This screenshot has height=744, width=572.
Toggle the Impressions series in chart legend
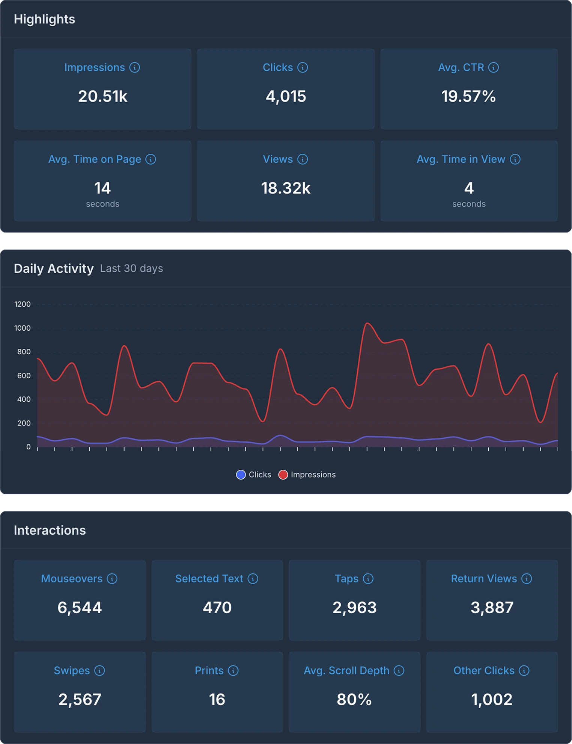307,475
